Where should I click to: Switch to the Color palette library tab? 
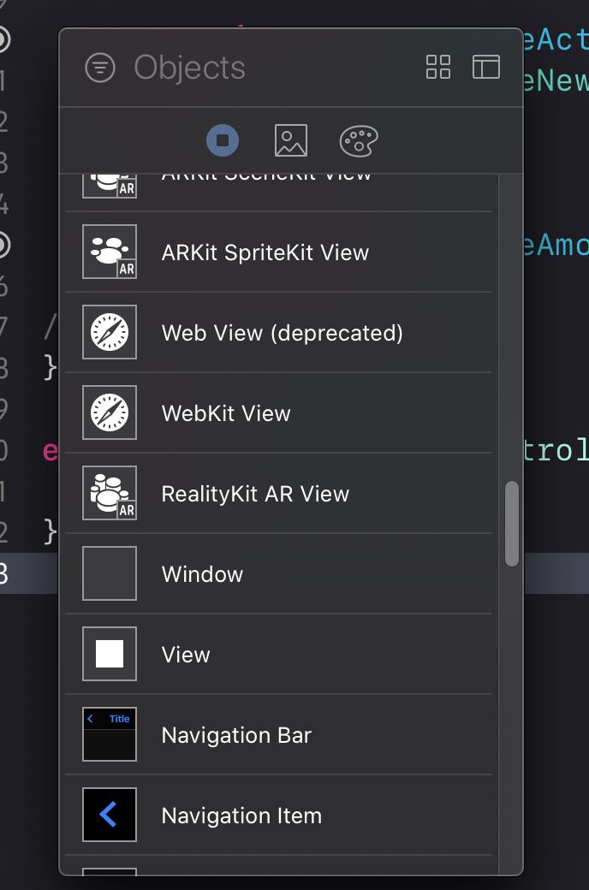(x=359, y=140)
